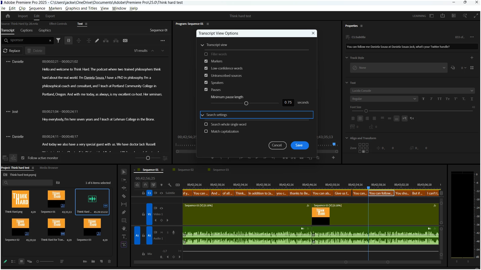The height and width of the screenshot is (270, 481).
Task: Select the Razor tool
Action: (x=124, y=196)
